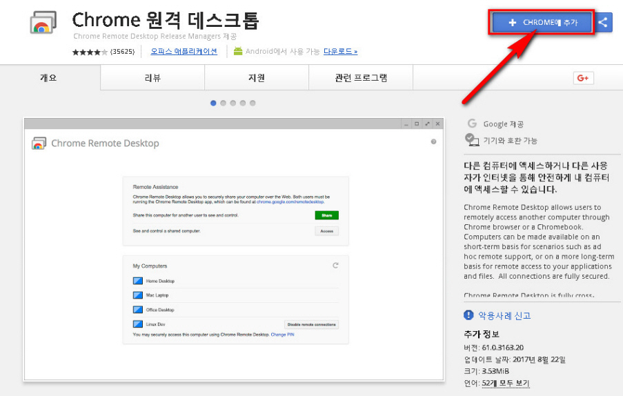The width and height of the screenshot is (623, 396).
Task: Click the size value 3.53MiB
Action: pyautogui.click(x=495, y=371)
